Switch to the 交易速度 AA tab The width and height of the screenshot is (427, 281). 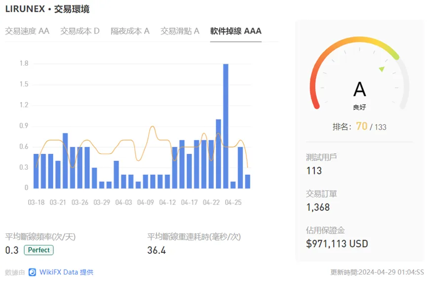27,31
